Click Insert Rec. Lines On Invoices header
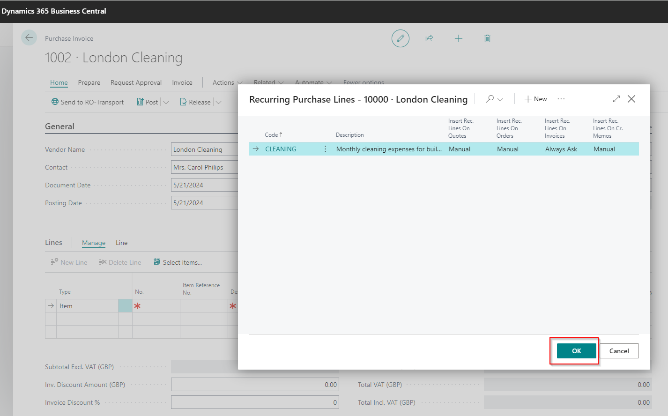The image size is (668, 416). [557, 128]
